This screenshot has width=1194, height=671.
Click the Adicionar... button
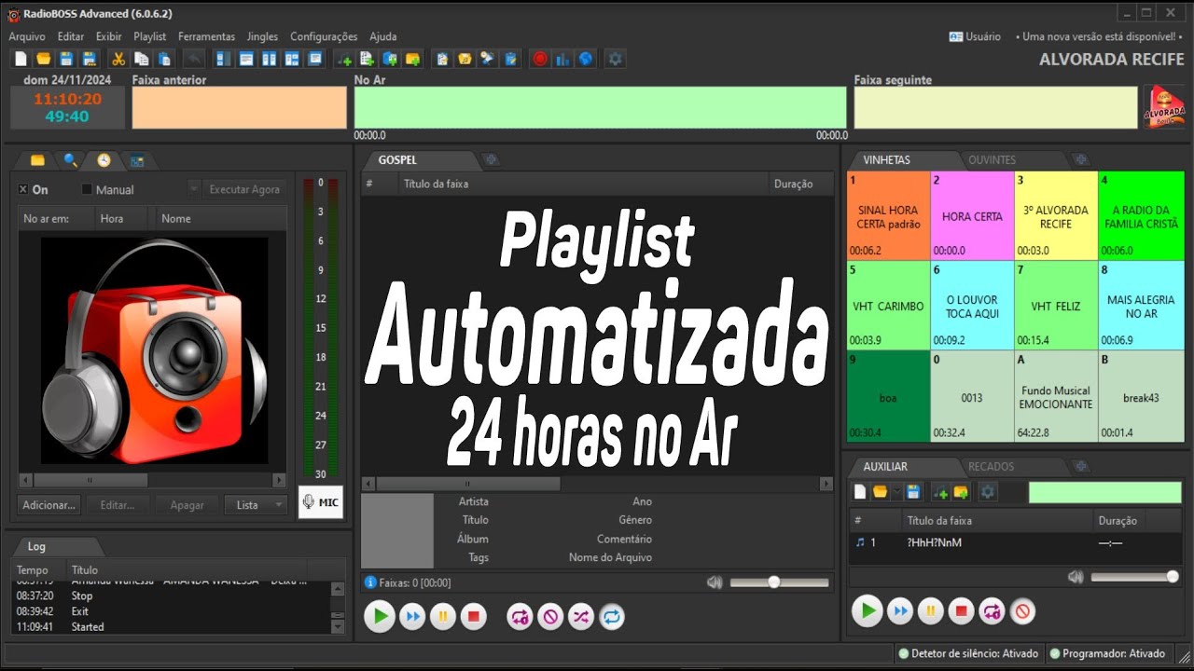[x=49, y=505]
